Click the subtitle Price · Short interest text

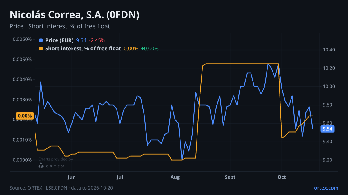click(x=60, y=26)
